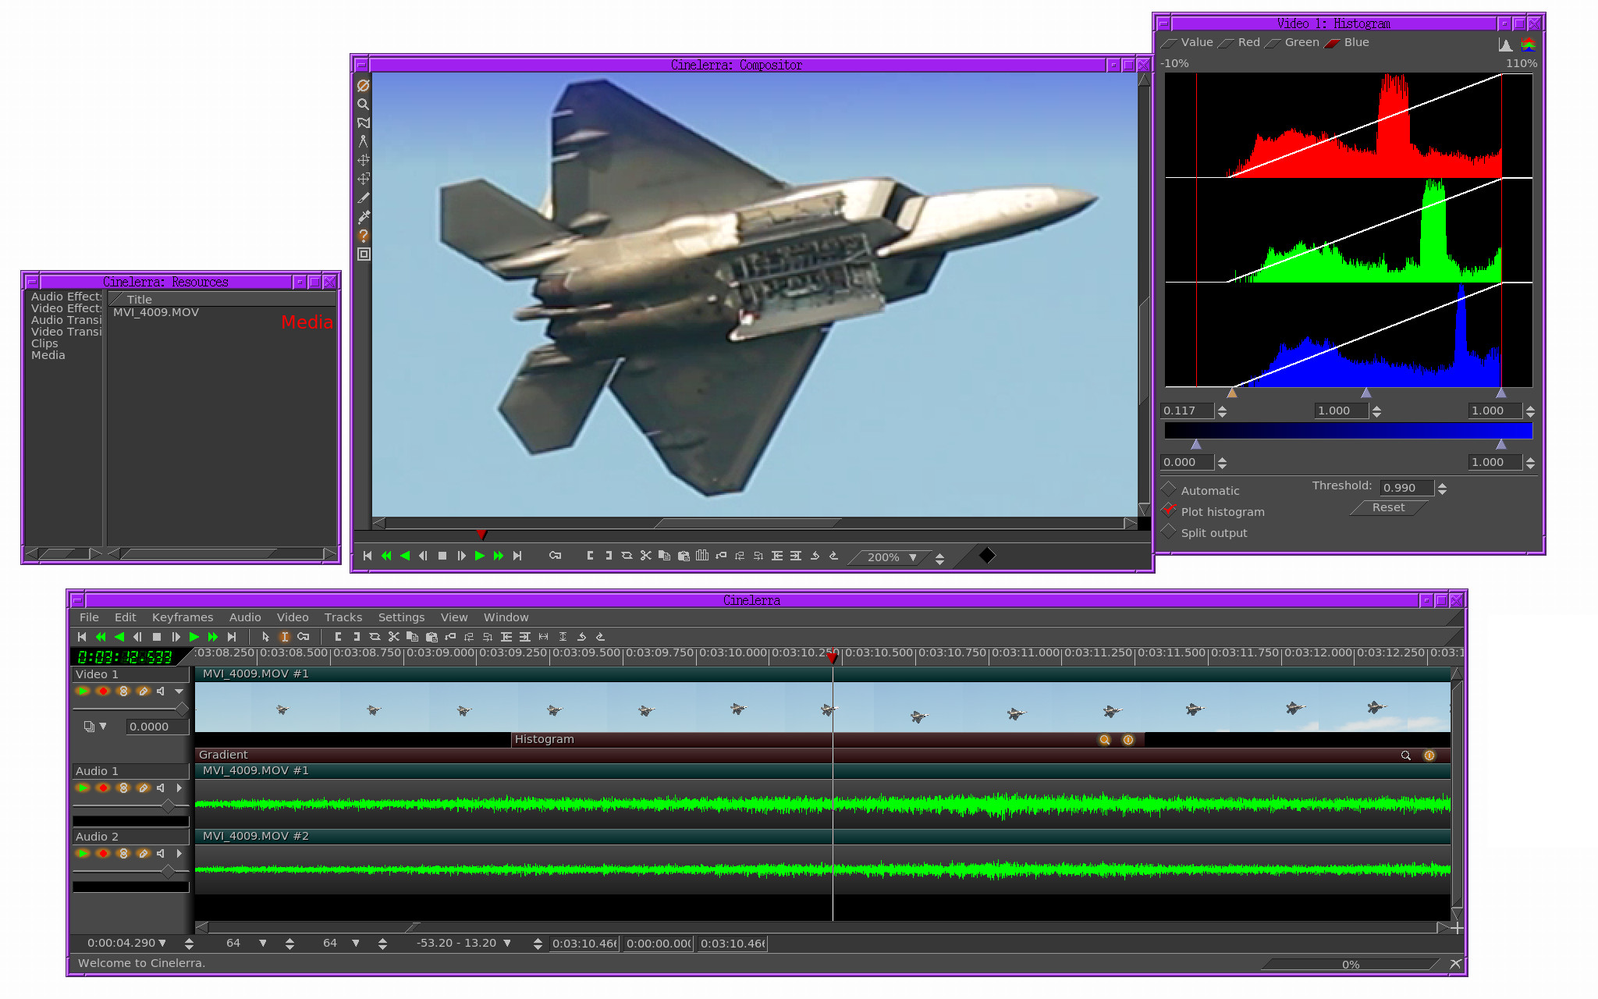Select the edit mask tool in Compositor

pyautogui.click(x=363, y=123)
